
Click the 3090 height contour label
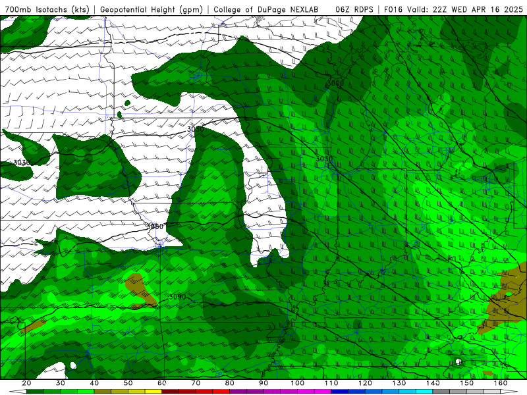tap(177, 297)
